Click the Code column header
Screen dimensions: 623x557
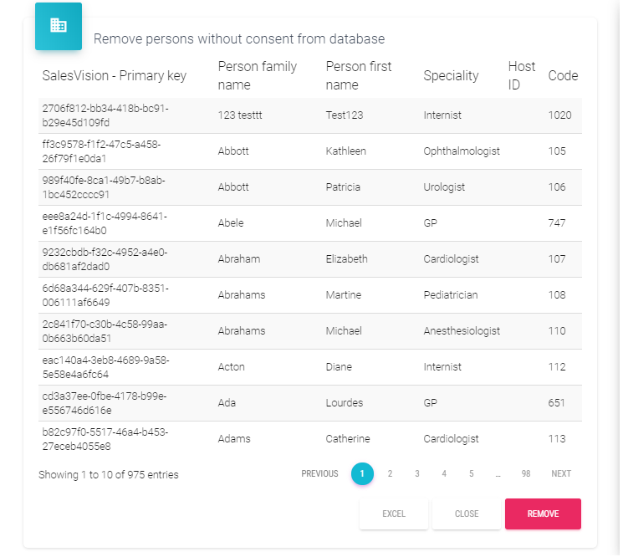pyautogui.click(x=563, y=75)
